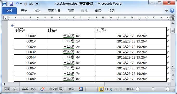Click the timestamp cell in row 0002
The height and width of the screenshot is (94, 177).
[131, 47]
